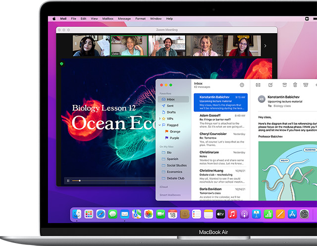Open Launchpad from the Dock

tap(89, 214)
